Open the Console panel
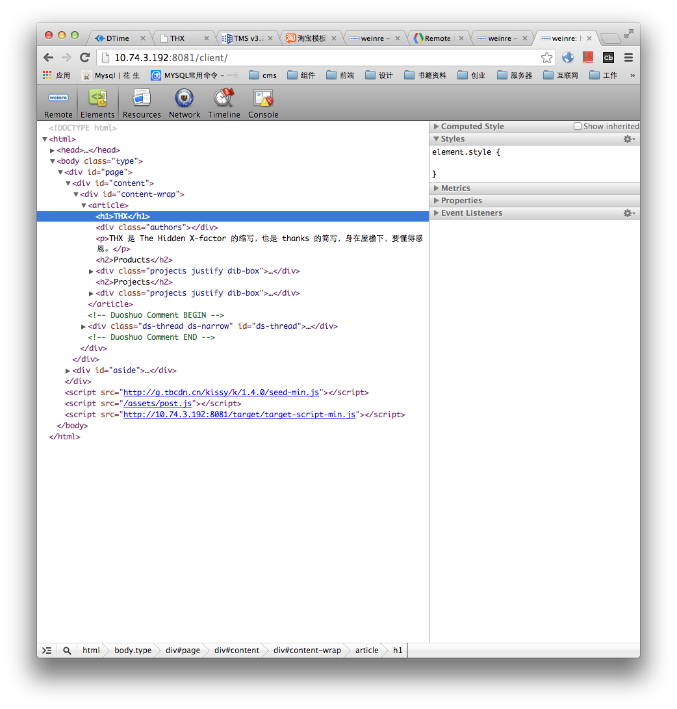This screenshot has width=677, height=709. 263,103
